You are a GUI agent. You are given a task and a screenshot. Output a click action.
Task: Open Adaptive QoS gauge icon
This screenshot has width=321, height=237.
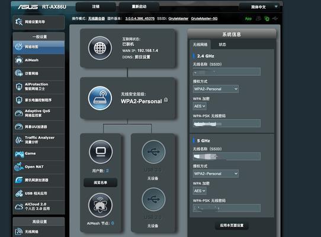click(x=18, y=113)
